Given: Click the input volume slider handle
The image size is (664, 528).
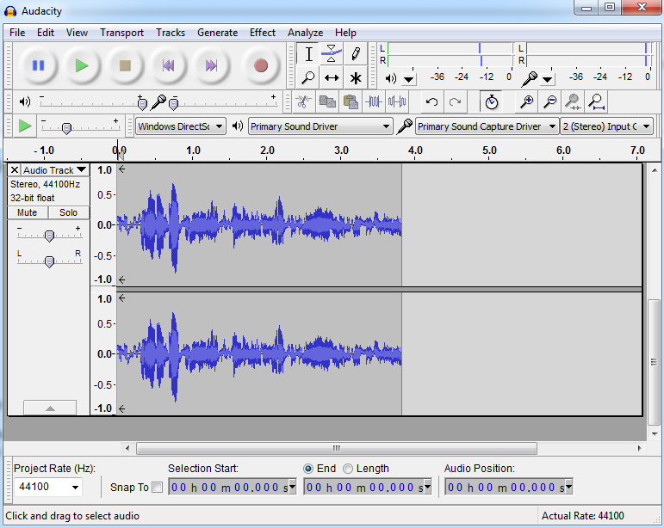Looking at the screenshot, I should pyautogui.click(x=173, y=103).
